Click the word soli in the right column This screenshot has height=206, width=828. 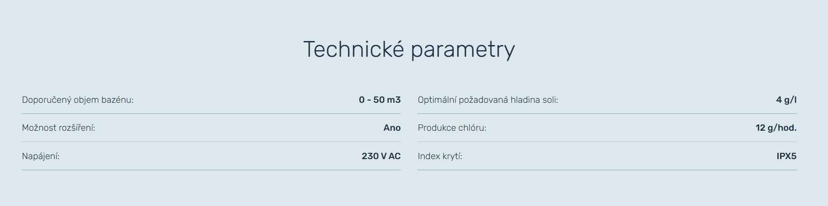coord(550,100)
